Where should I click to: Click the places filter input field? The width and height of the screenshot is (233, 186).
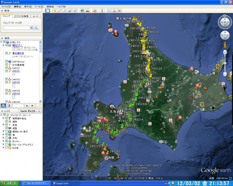click(x=18, y=106)
